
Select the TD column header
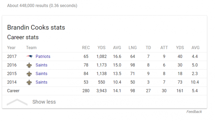(x=148, y=48)
